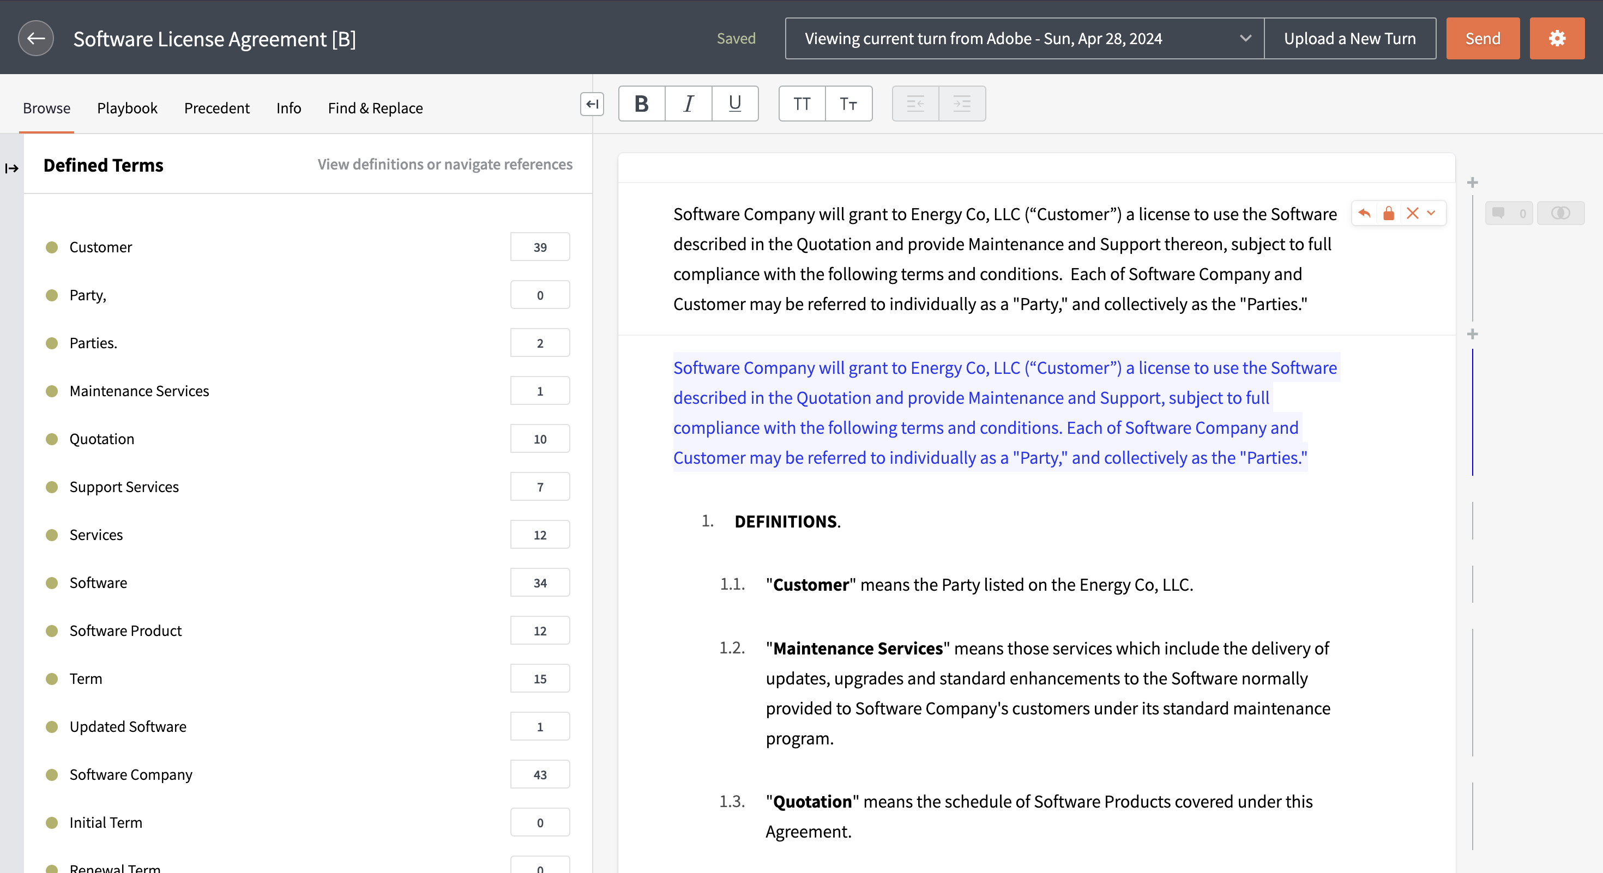Select the Maintenance Services term

[140, 391]
